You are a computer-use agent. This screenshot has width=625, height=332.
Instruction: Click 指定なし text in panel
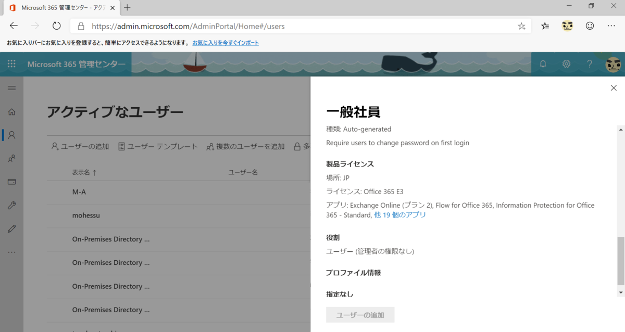[x=340, y=294]
